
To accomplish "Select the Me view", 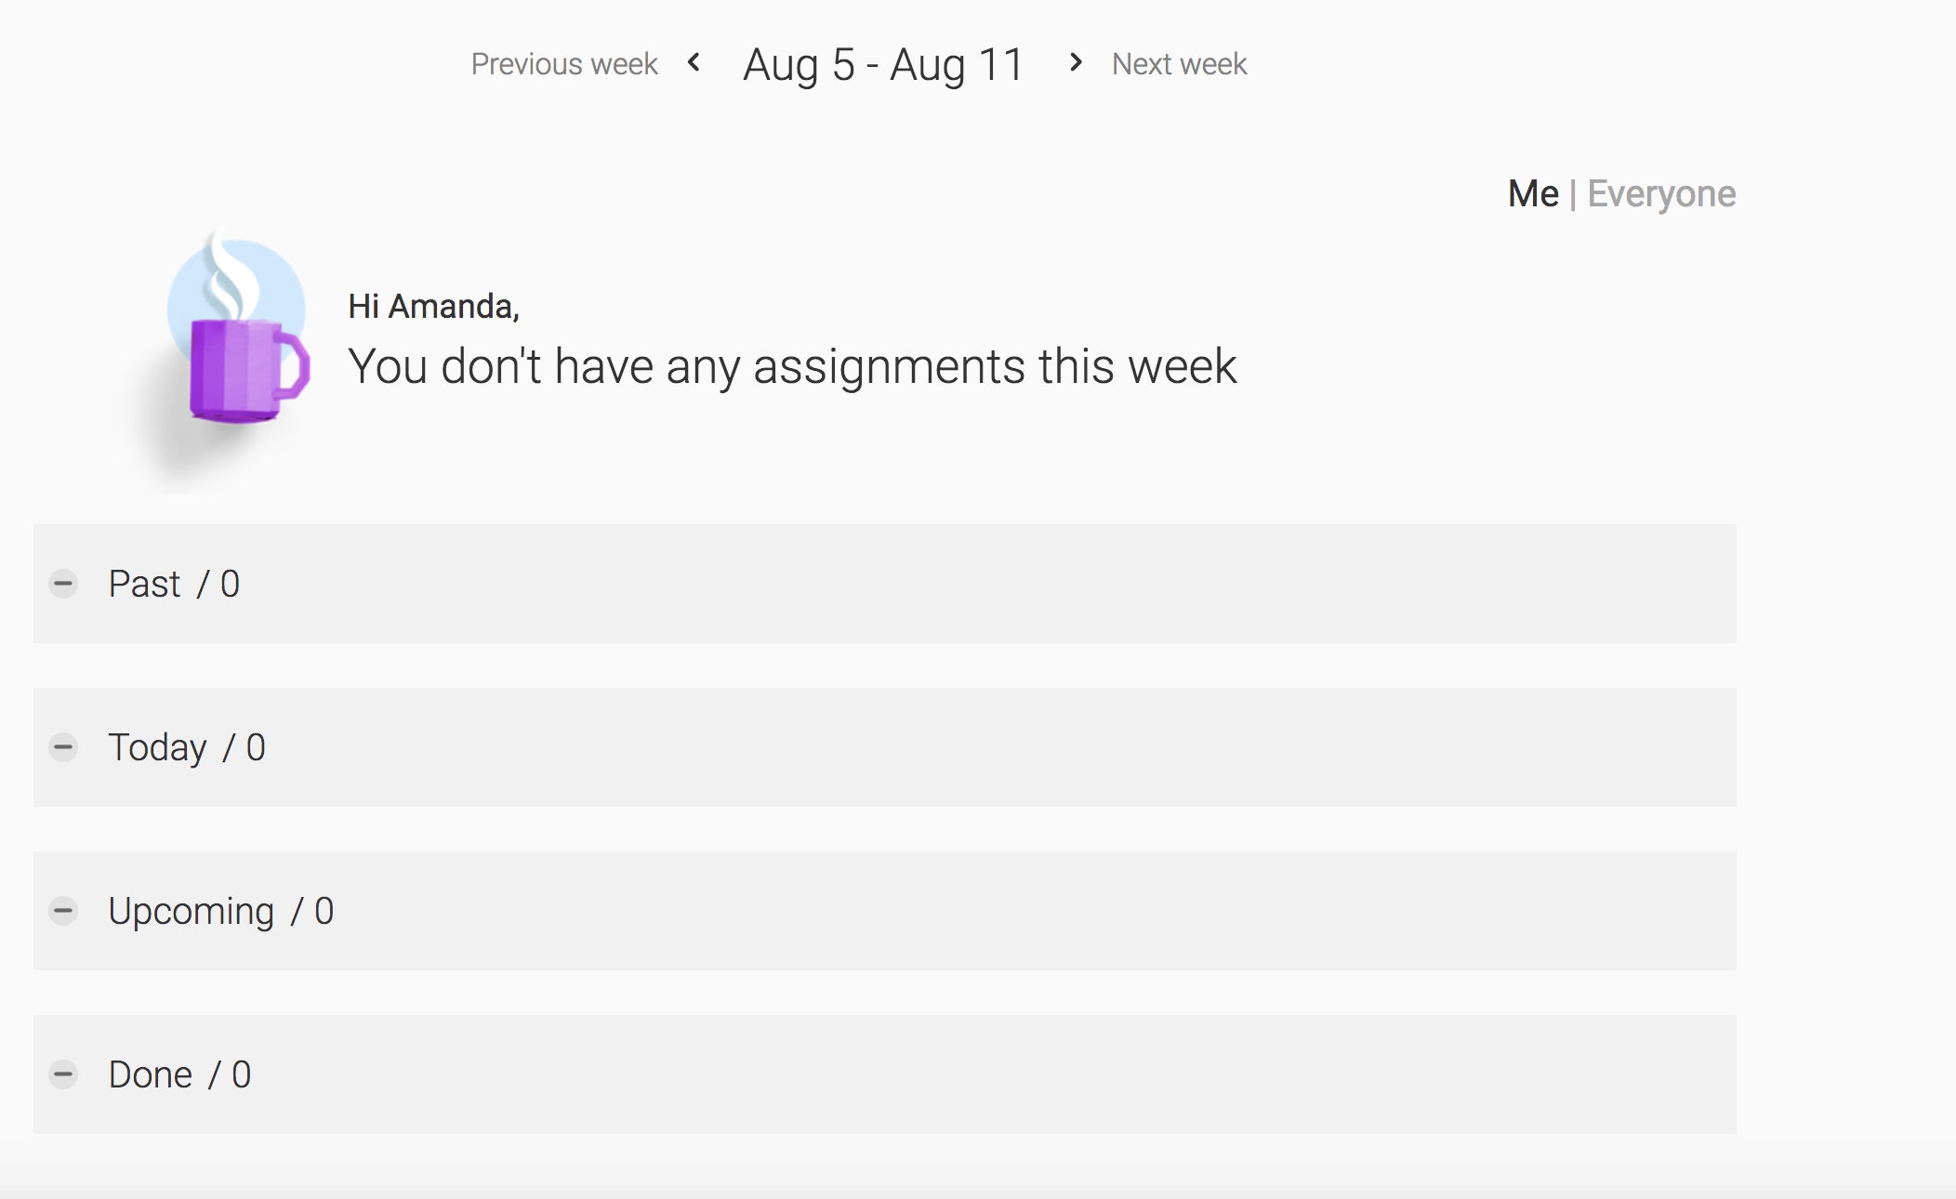I will click(x=1533, y=193).
